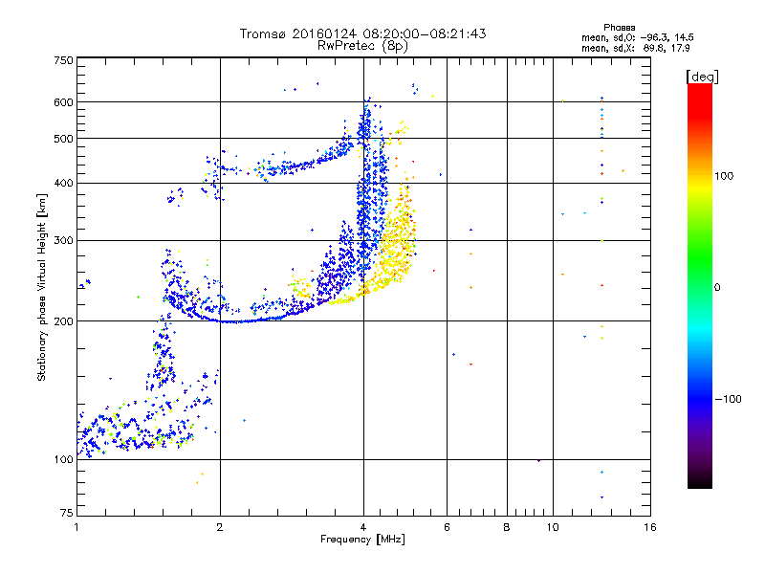Click the 'Phases' header text
The image size is (765, 574).
tap(619, 28)
